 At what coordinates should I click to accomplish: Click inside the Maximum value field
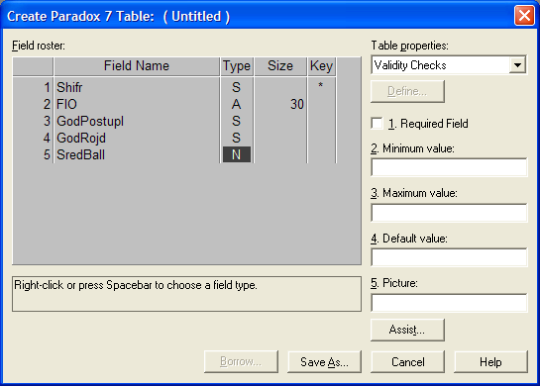click(449, 212)
